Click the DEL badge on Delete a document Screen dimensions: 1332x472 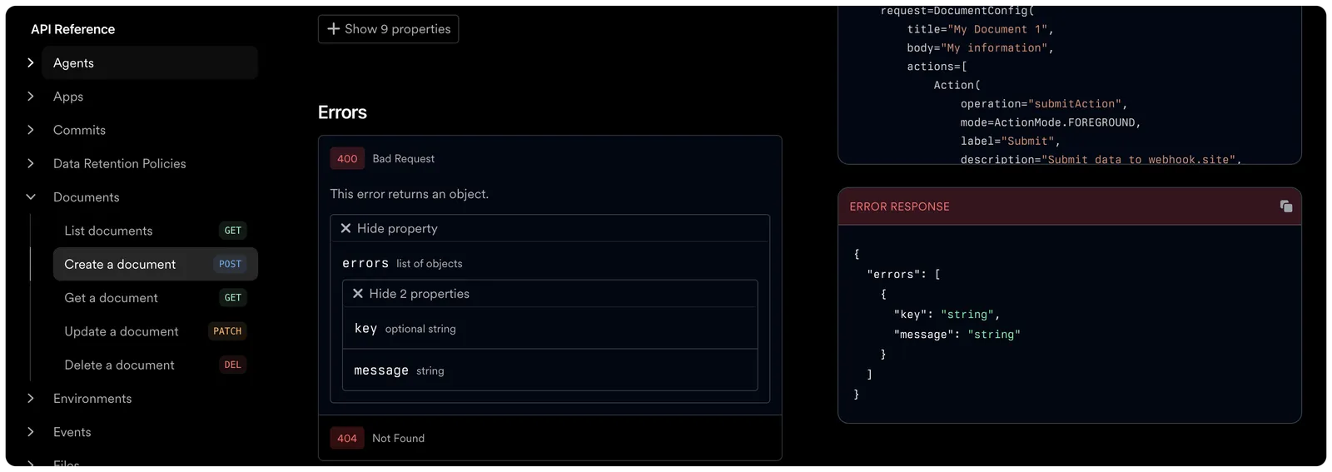coord(233,365)
